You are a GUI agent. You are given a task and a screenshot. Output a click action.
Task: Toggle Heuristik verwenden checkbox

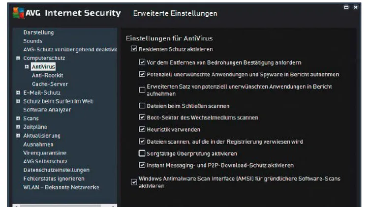coord(142,129)
